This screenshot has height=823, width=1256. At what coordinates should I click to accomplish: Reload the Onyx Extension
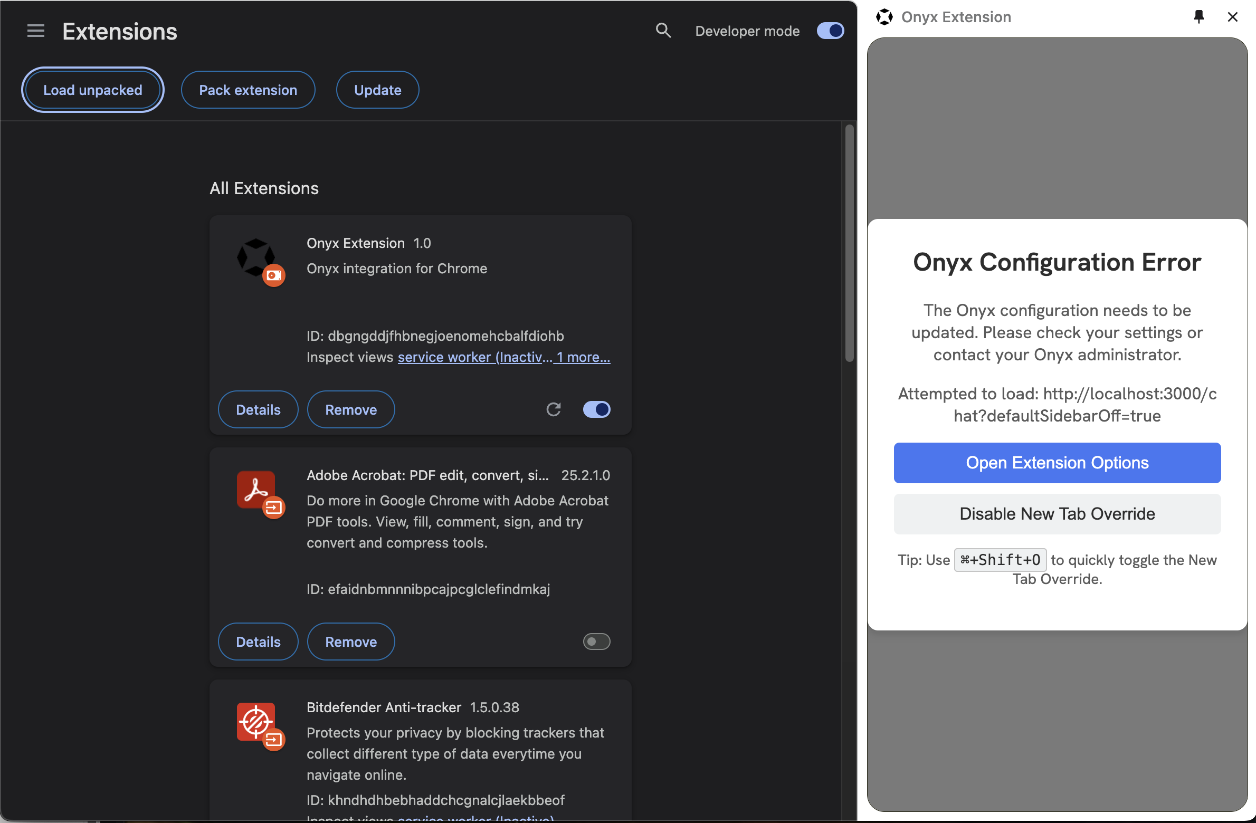[x=554, y=409]
